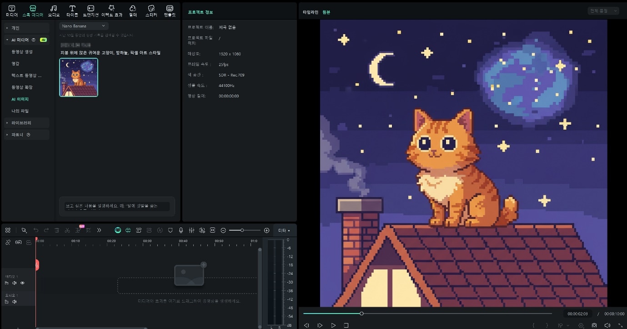Switch to the 오디오 tab
Image resolution: width=627 pixels, height=329 pixels.
coord(53,9)
